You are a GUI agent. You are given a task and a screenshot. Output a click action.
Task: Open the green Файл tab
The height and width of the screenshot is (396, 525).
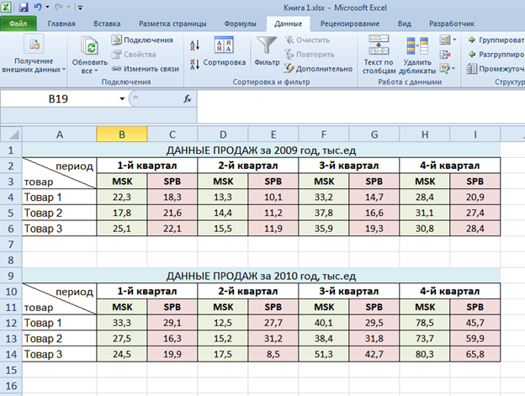[19, 24]
